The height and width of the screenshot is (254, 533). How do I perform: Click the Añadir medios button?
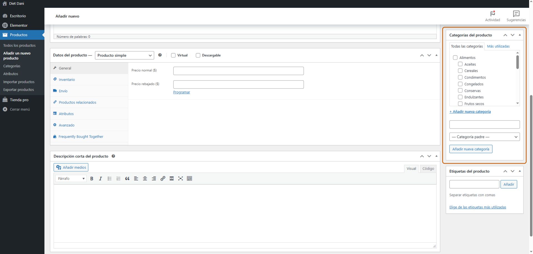(x=71, y=167)
